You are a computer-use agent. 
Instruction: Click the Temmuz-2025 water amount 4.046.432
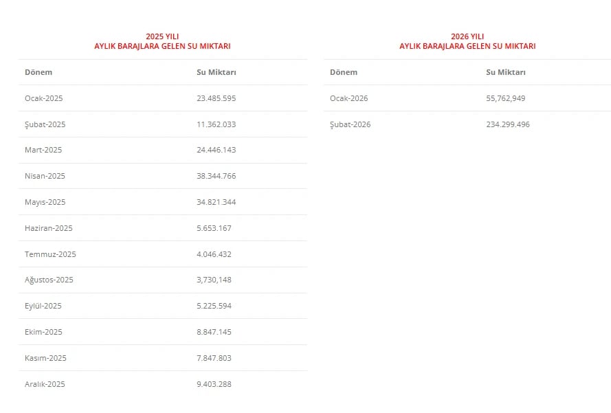coord(214,254)
